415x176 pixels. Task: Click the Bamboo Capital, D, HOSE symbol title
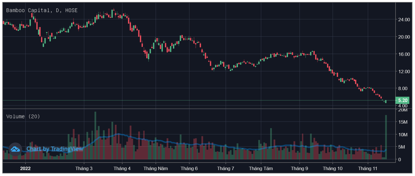[42, 10]
